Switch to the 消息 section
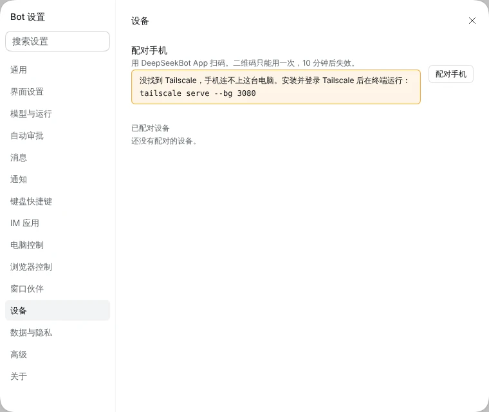 click(x=57, y=157)
